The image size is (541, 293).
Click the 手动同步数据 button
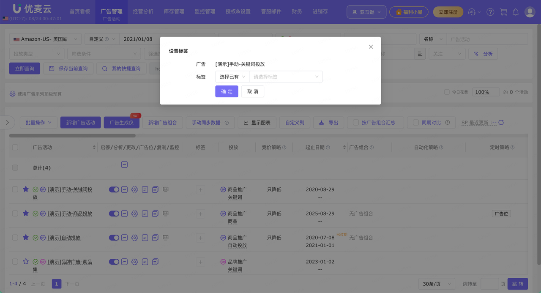coord(210,123)
